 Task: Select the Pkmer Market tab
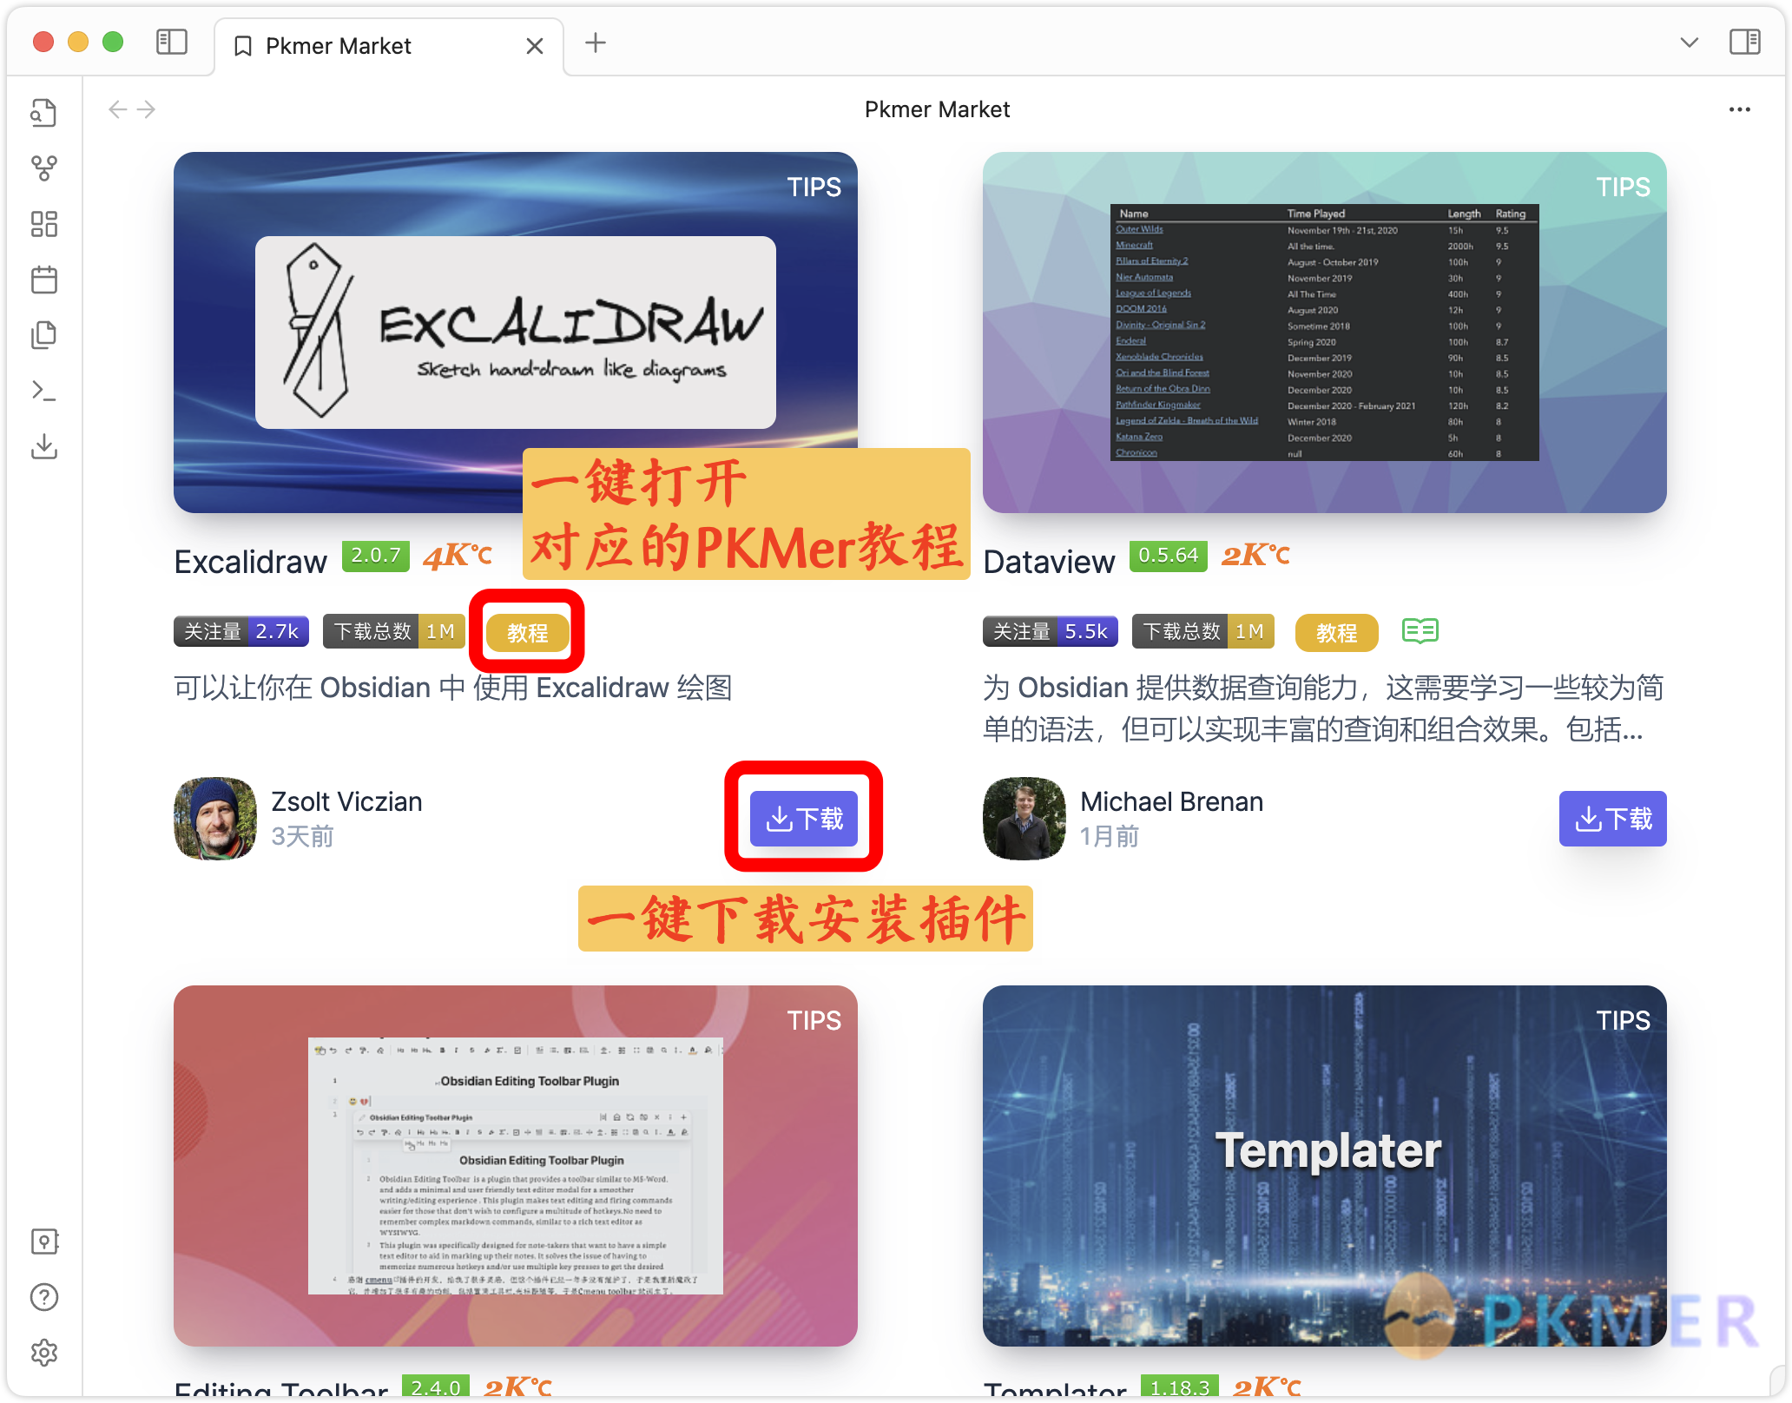click(x=388, y=46)
